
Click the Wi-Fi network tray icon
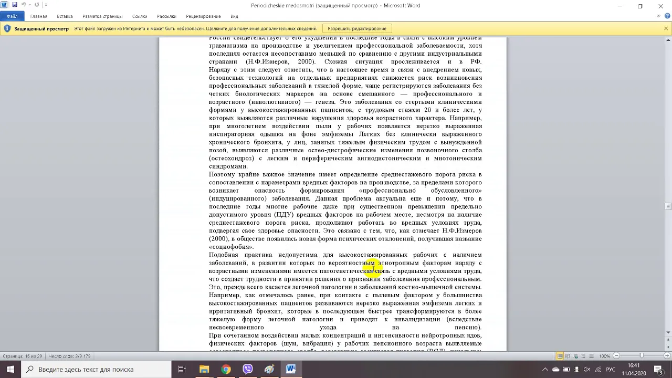[597, 370]
